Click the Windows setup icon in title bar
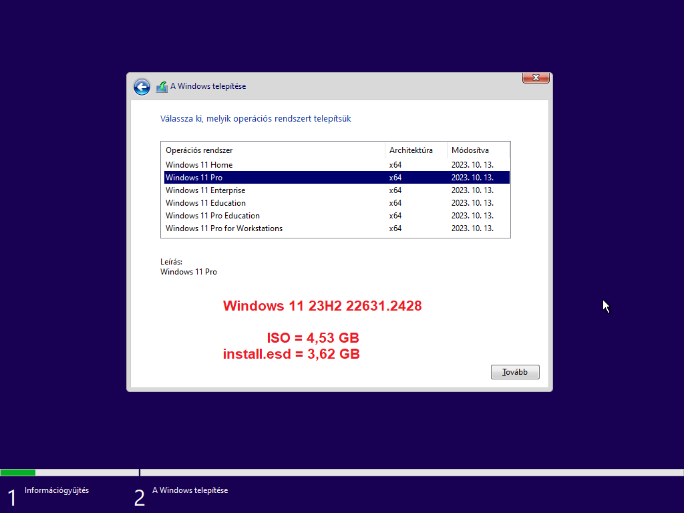 point(162,87)
